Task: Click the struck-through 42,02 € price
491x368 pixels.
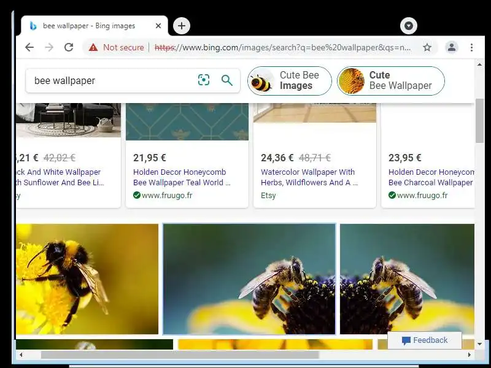Action: (x=60, y=158)
